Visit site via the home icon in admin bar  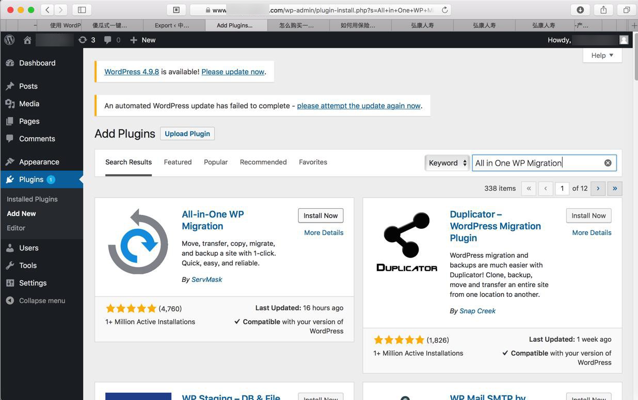[x=27, y=40]
